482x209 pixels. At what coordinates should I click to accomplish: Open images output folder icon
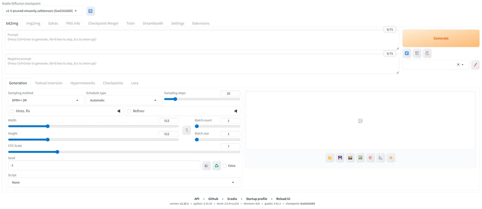click(x=330, y=158)
